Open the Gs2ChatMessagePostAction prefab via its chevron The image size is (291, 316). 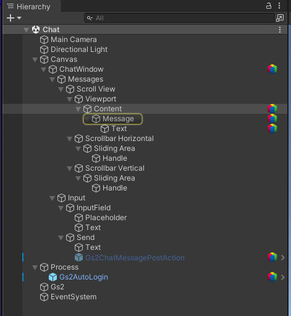tap(283, 257)
